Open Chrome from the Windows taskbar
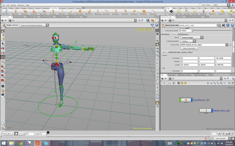This screenshot has height=146, width=235. click(20, 143)
